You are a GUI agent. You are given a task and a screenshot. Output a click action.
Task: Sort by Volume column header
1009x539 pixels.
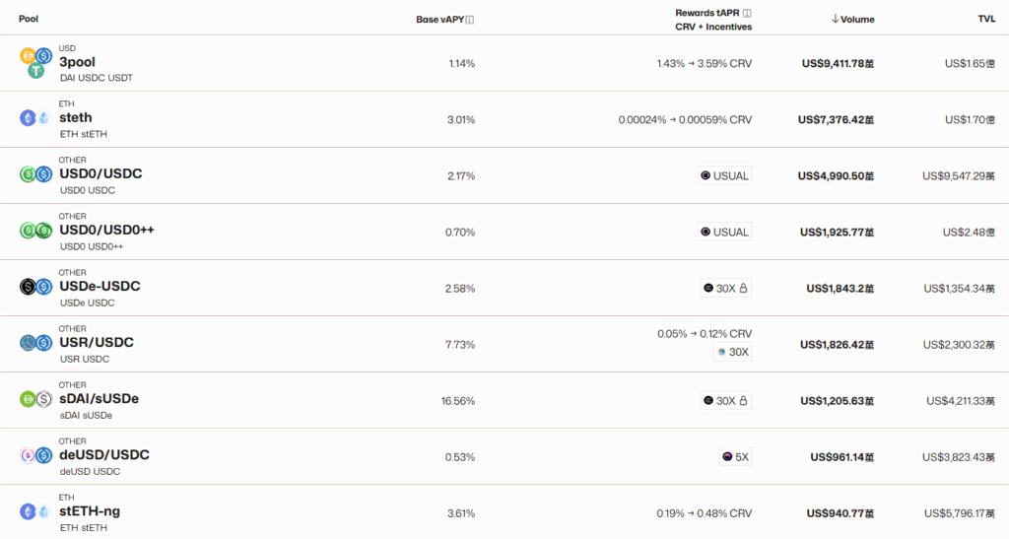853,20
